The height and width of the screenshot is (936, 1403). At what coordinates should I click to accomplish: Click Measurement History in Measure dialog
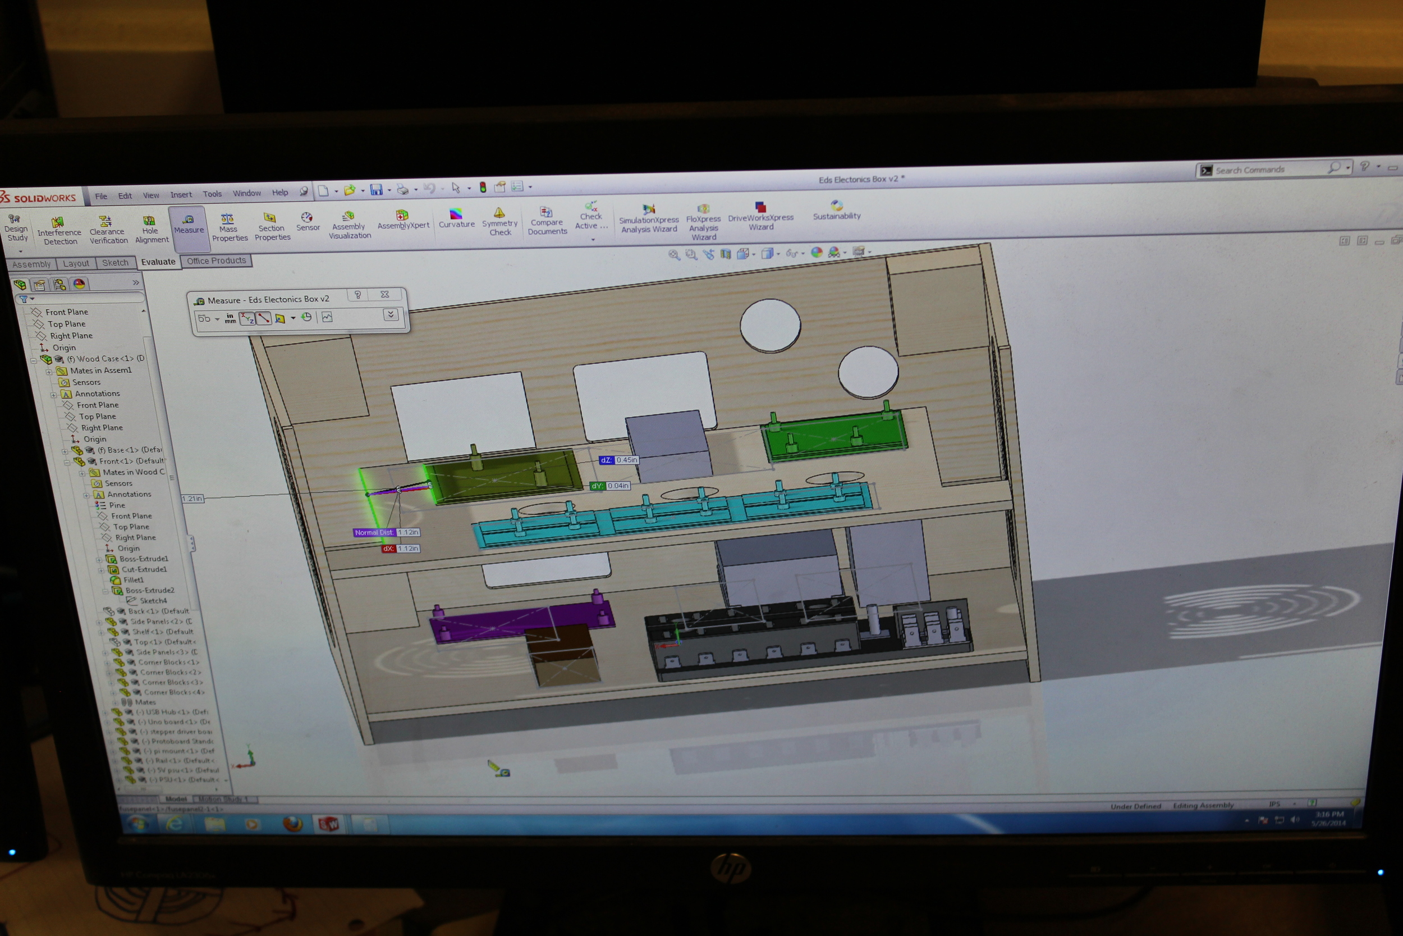(306, 317)
